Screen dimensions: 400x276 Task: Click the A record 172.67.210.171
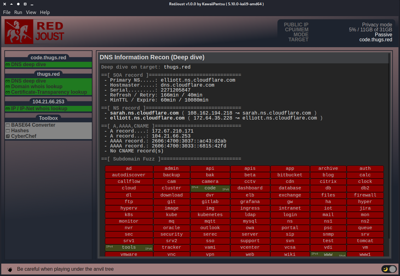173,131
